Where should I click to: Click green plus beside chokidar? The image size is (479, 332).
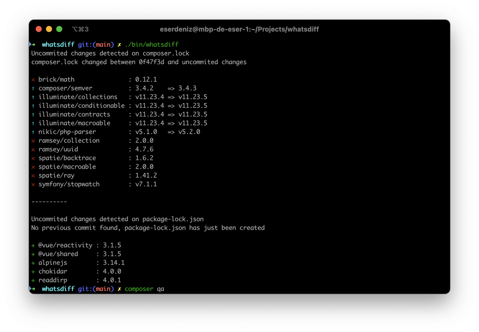[x=33, y=272]
